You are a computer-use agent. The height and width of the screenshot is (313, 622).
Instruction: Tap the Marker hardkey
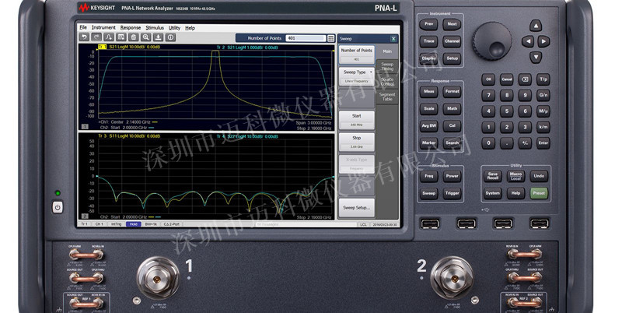(x=429, y=142)
